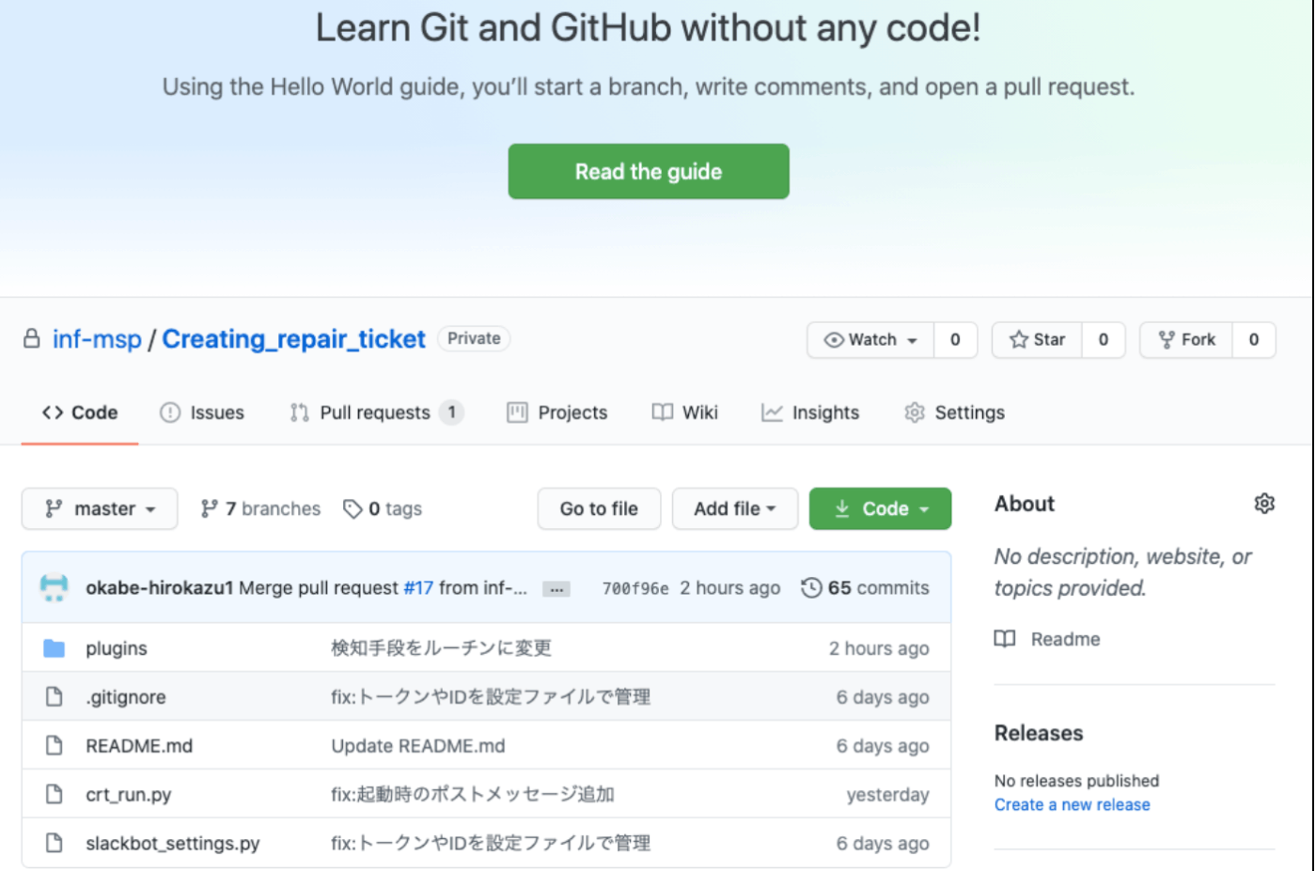The width and height of the screenshot is (1316, 871).
Task: Click the Projects board icon
Action: (517, 412)
